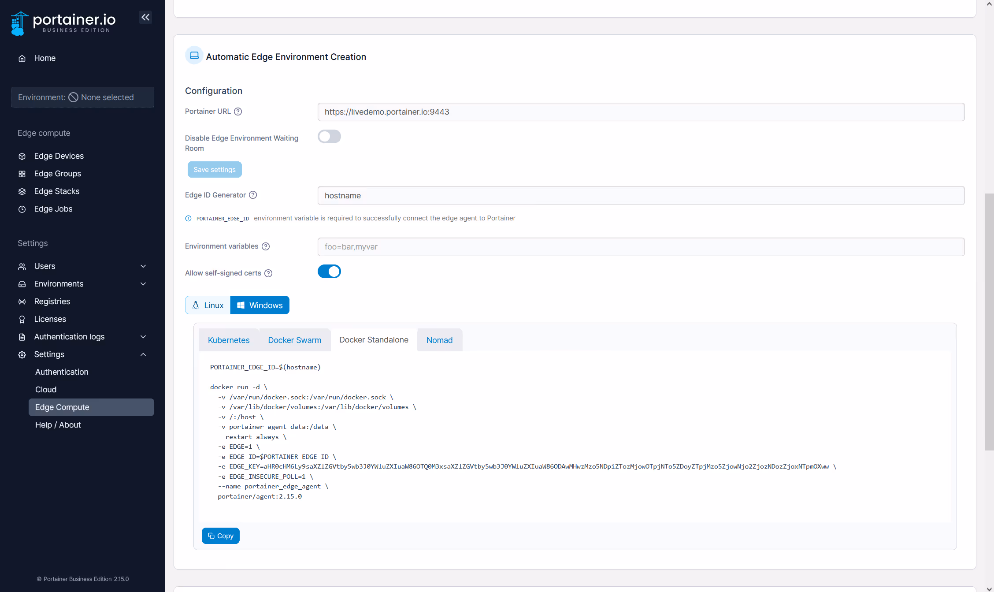Open the Edge Compute settings page

(x=91, y=407)
